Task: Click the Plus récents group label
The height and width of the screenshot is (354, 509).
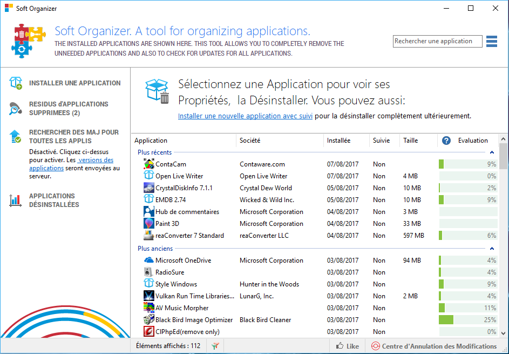Action: [x=154, y=152]
